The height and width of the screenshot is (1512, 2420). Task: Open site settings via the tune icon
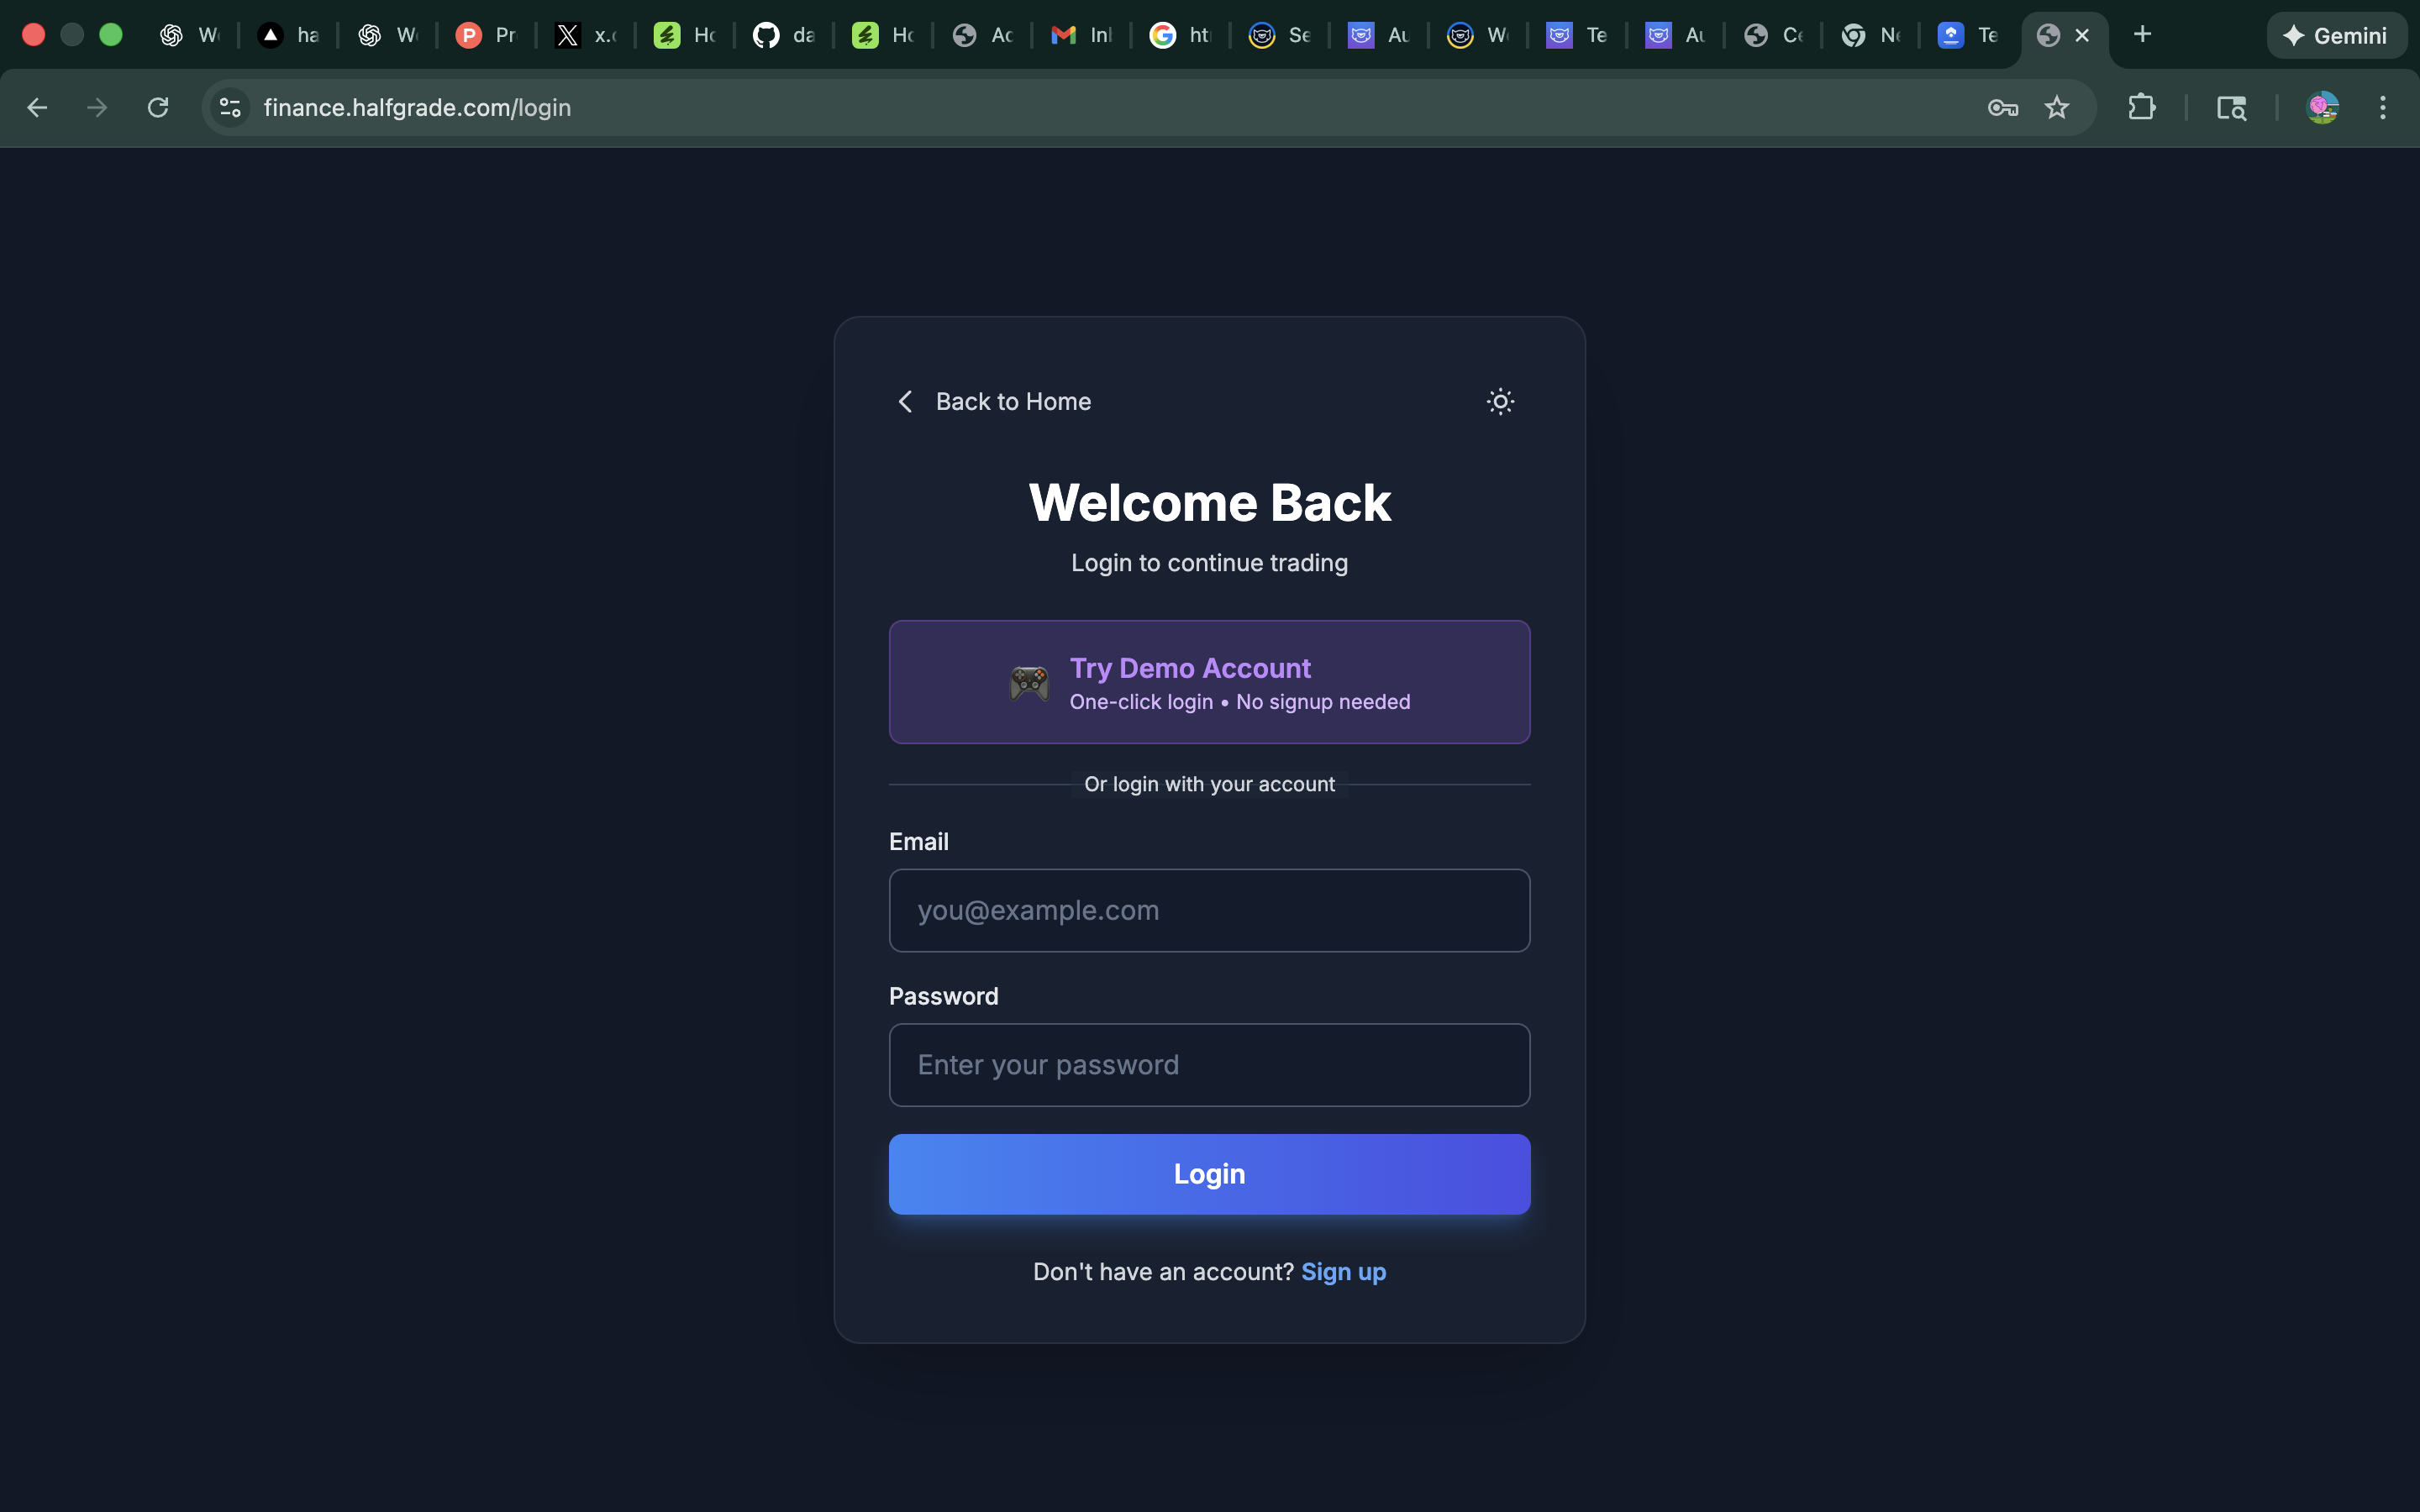229,107
